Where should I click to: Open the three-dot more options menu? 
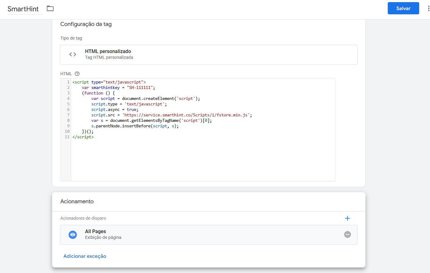[428, 9]
